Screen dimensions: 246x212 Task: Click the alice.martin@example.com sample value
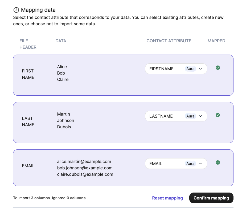point(84,161)
